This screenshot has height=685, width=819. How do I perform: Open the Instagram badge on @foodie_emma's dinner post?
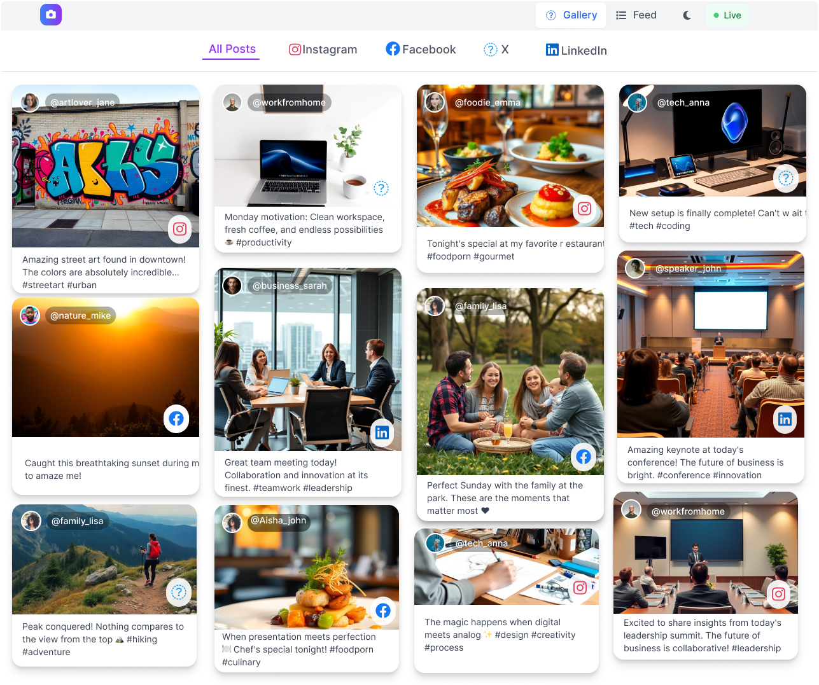(x=584, y=209)
